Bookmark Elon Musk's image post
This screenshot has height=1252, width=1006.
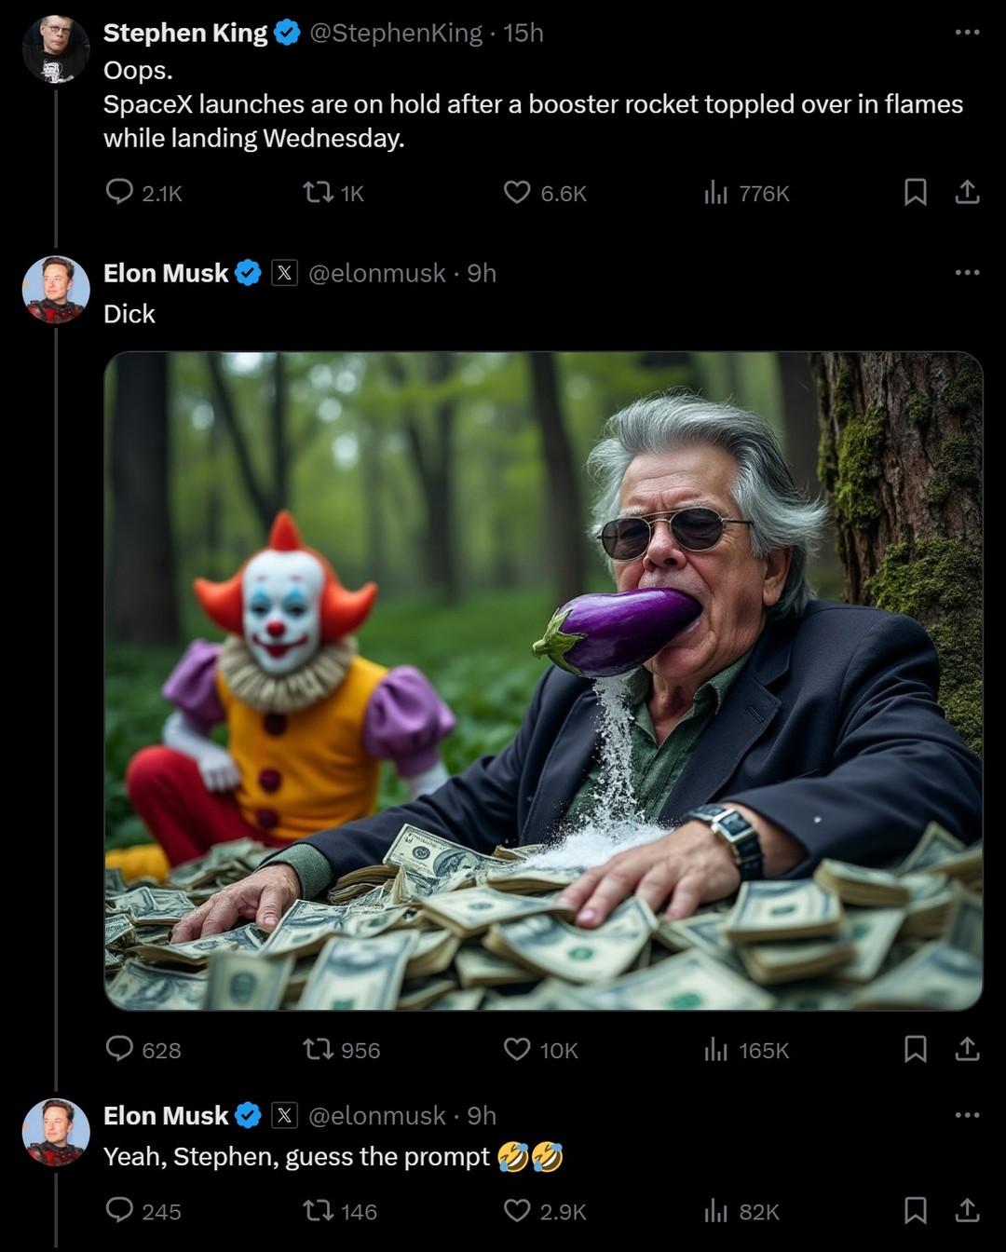pos(915,1049)
